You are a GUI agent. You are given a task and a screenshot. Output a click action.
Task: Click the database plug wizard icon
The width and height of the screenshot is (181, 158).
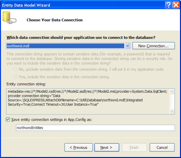pos(9,18)
